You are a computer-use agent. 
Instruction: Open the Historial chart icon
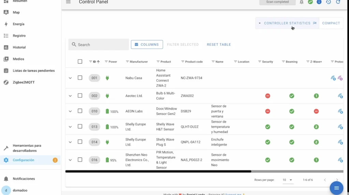pos(6,47)
